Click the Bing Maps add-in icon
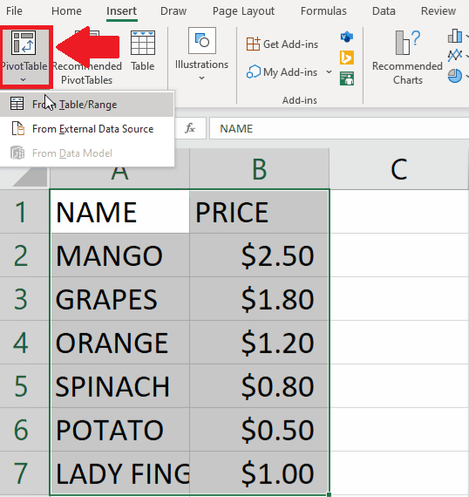The height and width of the screenshot is (497, 469). pyautogui.click(x=347, y=58)
